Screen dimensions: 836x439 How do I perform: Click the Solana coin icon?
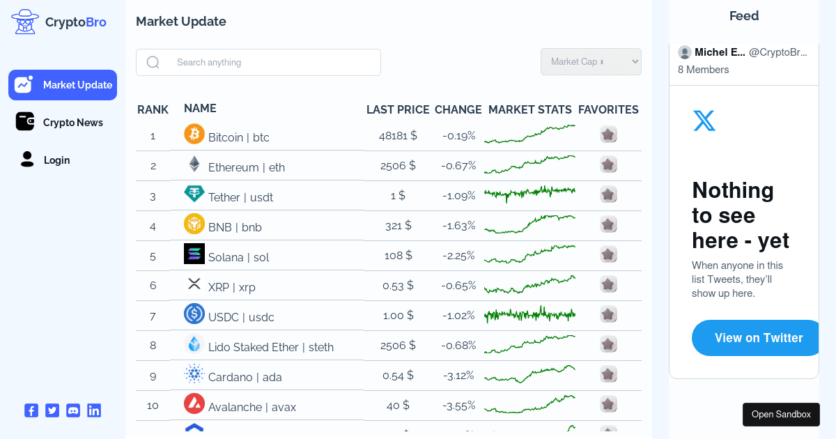click(x=194, y=254)
